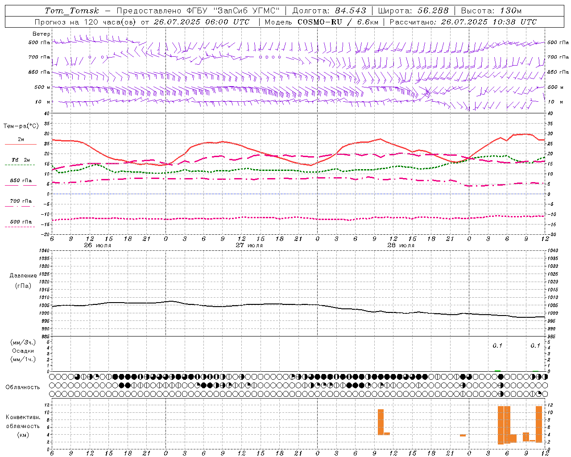This screenshot has height=457, width=571.
Task: Click the Конвективн. label
Action: click(23, 417)
